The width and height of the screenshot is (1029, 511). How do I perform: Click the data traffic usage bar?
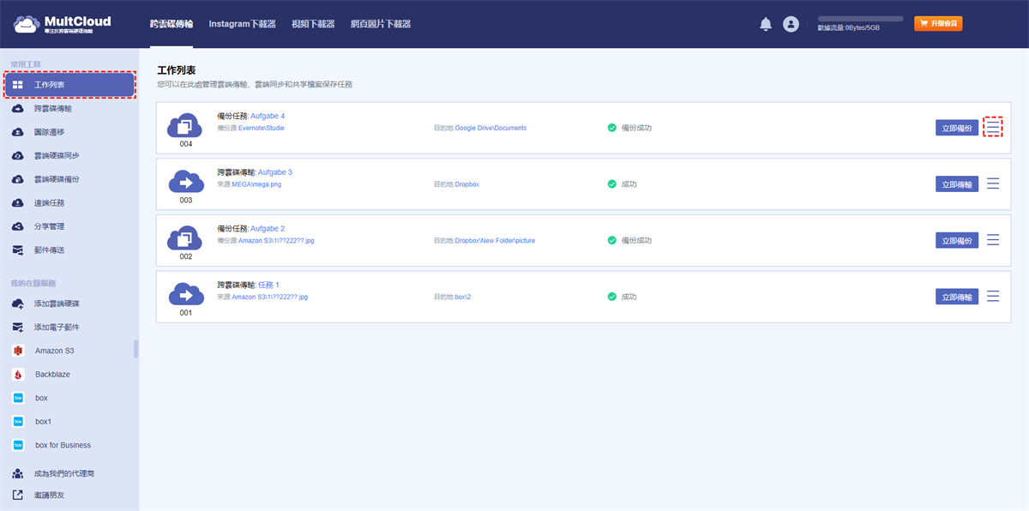pos(860,18)
